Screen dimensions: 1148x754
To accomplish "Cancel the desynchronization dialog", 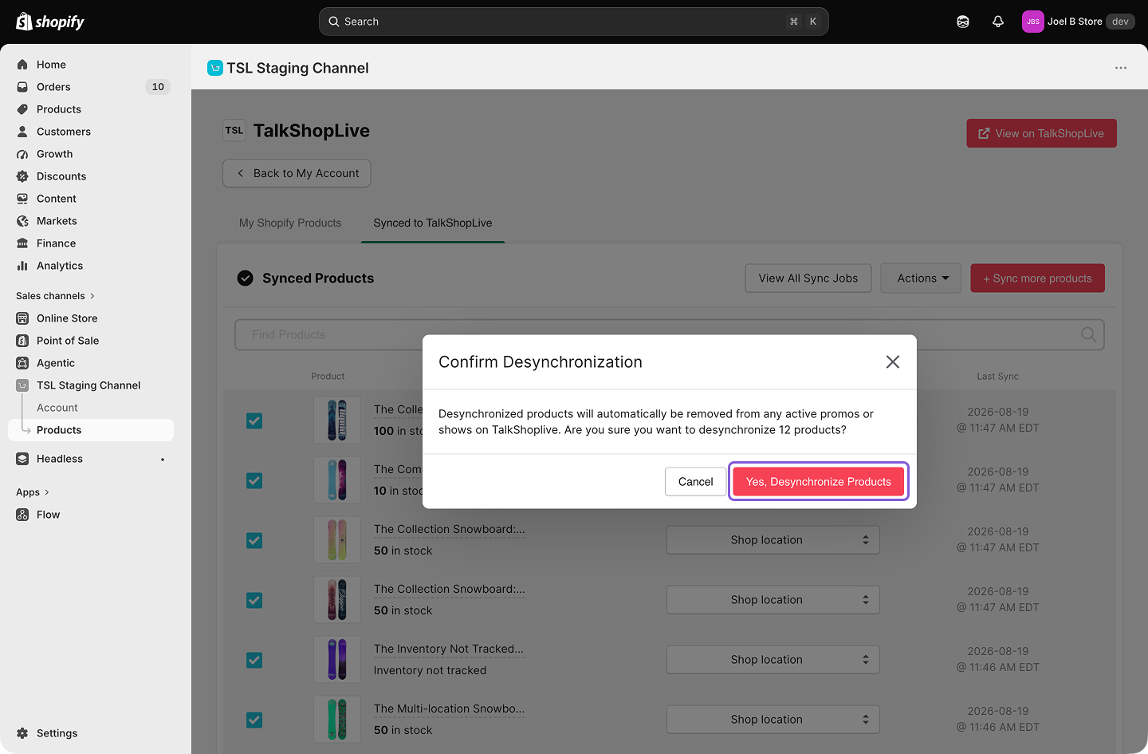I will [695, 482].
